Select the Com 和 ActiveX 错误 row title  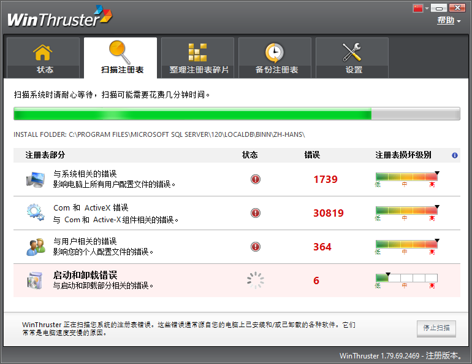(91, 207)
